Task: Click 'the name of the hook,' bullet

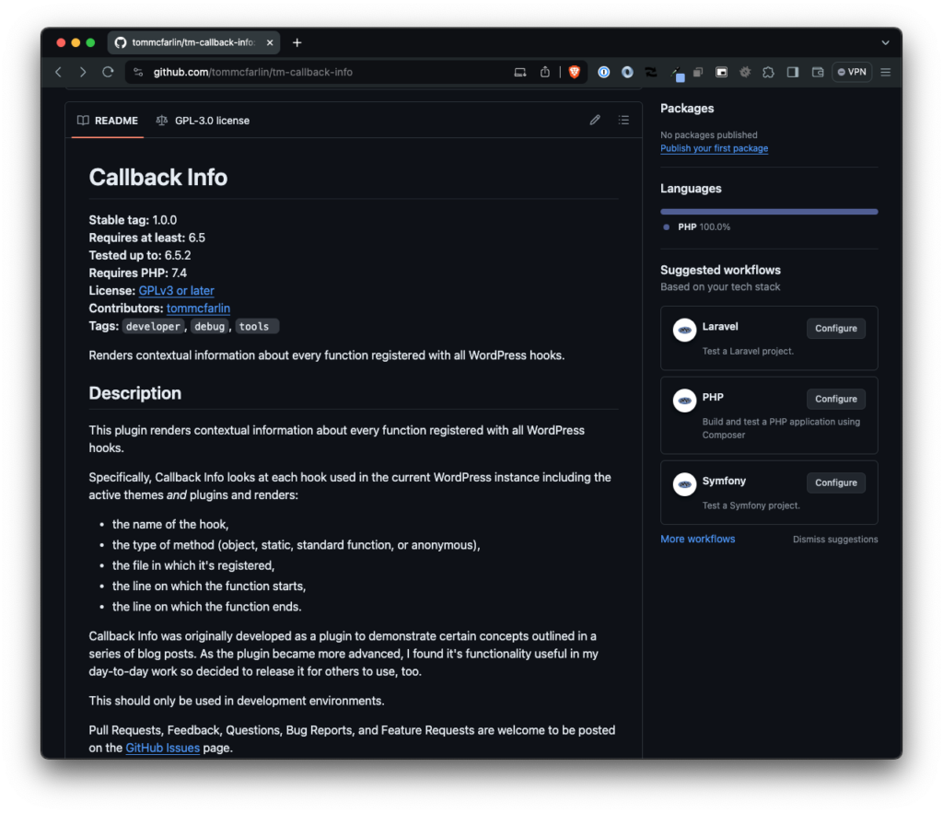Action: (170, 525)
